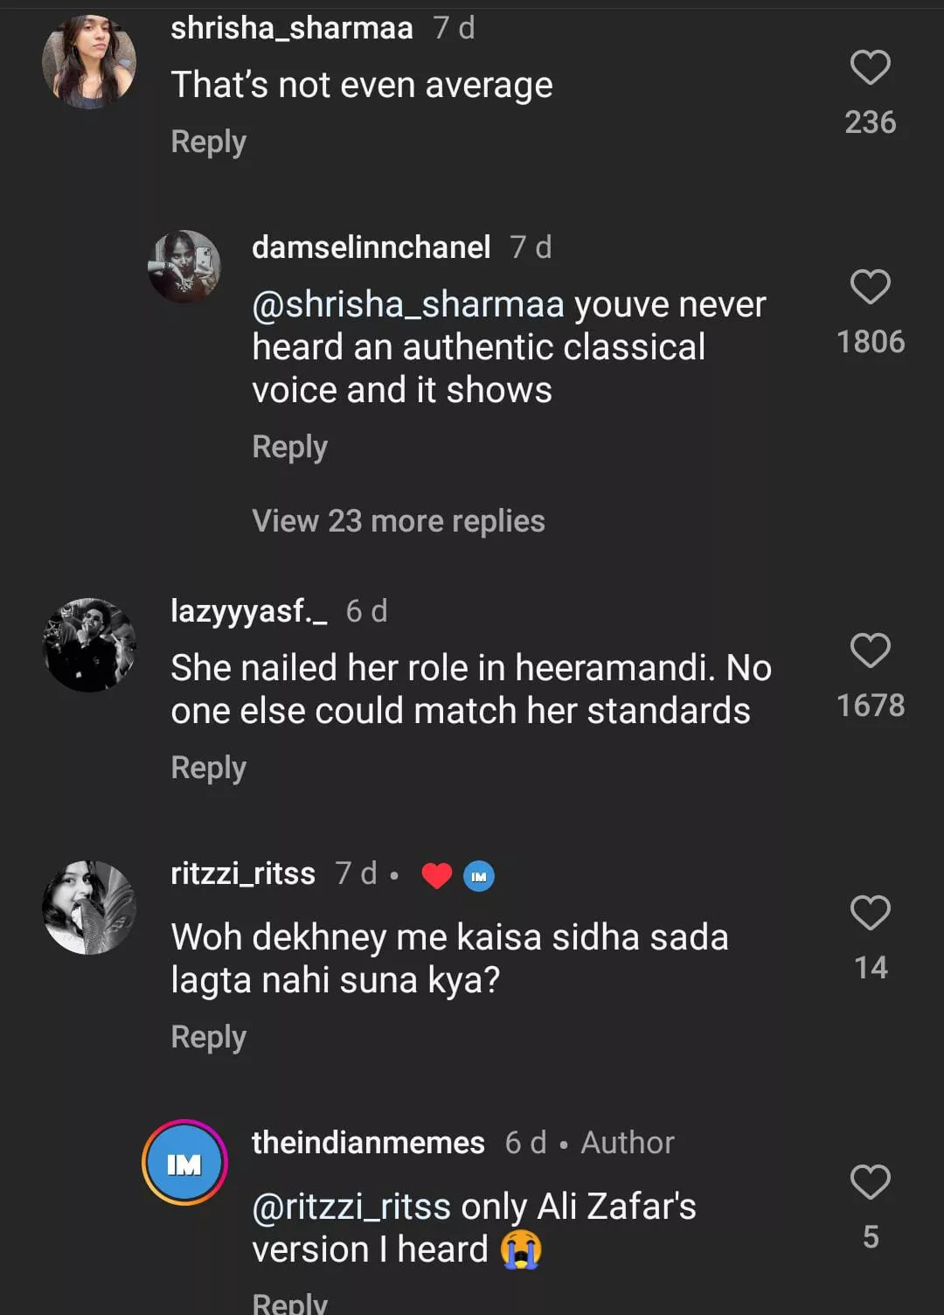Open theindianmemes IM logo avatar
Image resolution: width=944 pixels, height=1315 pixels.
pos(184,1163)
